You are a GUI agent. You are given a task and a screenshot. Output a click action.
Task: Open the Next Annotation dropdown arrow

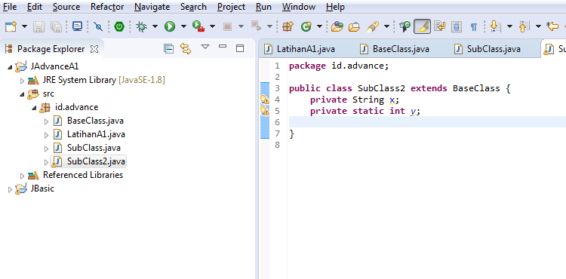coord(509,26)
